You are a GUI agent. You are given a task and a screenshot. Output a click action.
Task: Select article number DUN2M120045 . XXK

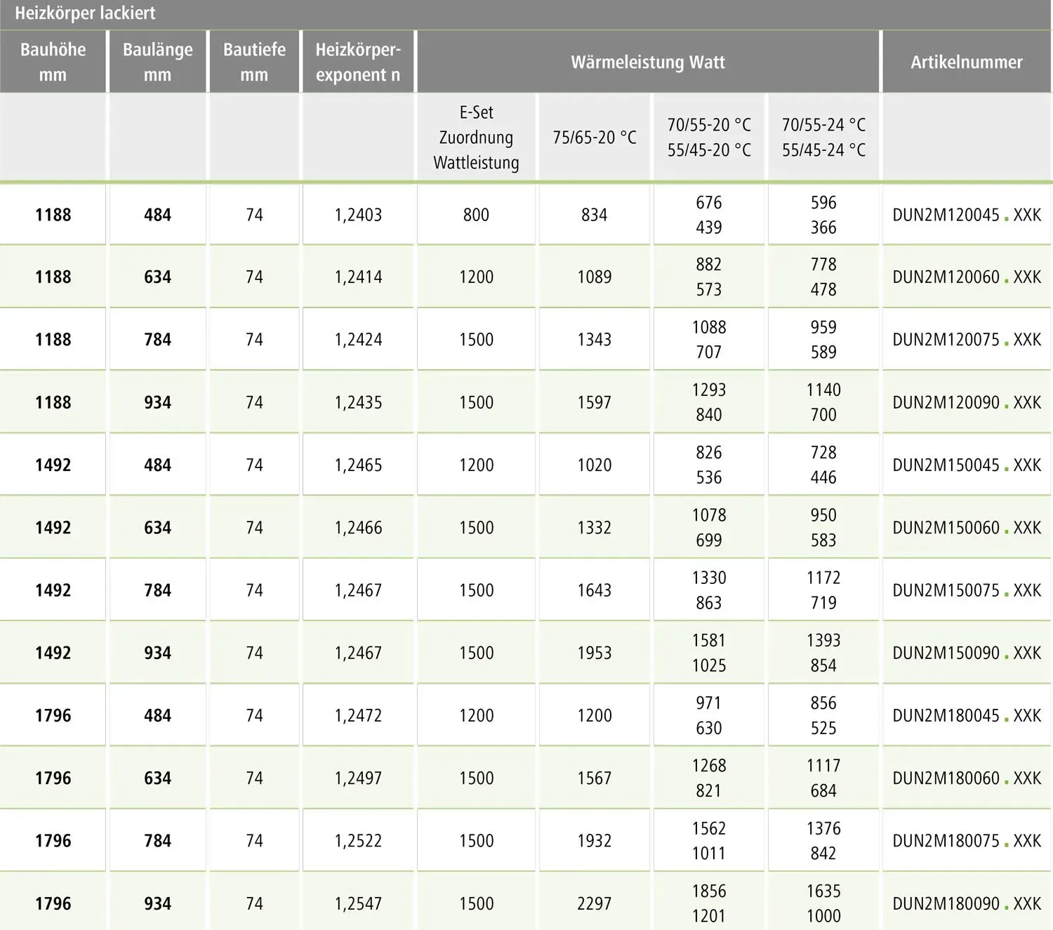pos(967,215)
